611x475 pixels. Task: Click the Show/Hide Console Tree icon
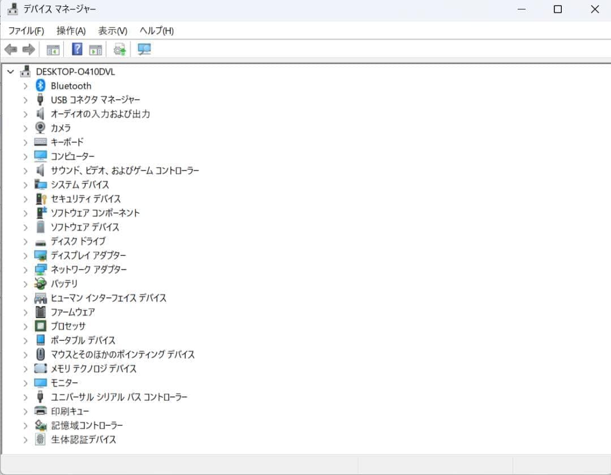53,49
